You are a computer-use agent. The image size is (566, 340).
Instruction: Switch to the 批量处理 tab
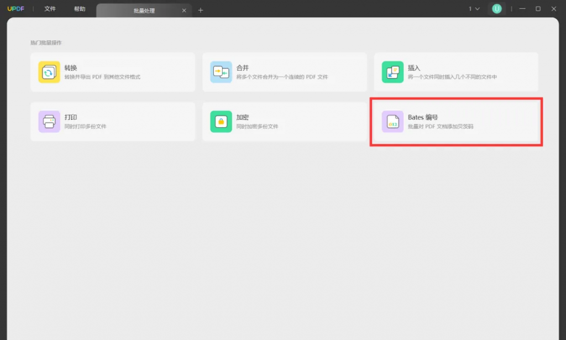pos(144,11)
